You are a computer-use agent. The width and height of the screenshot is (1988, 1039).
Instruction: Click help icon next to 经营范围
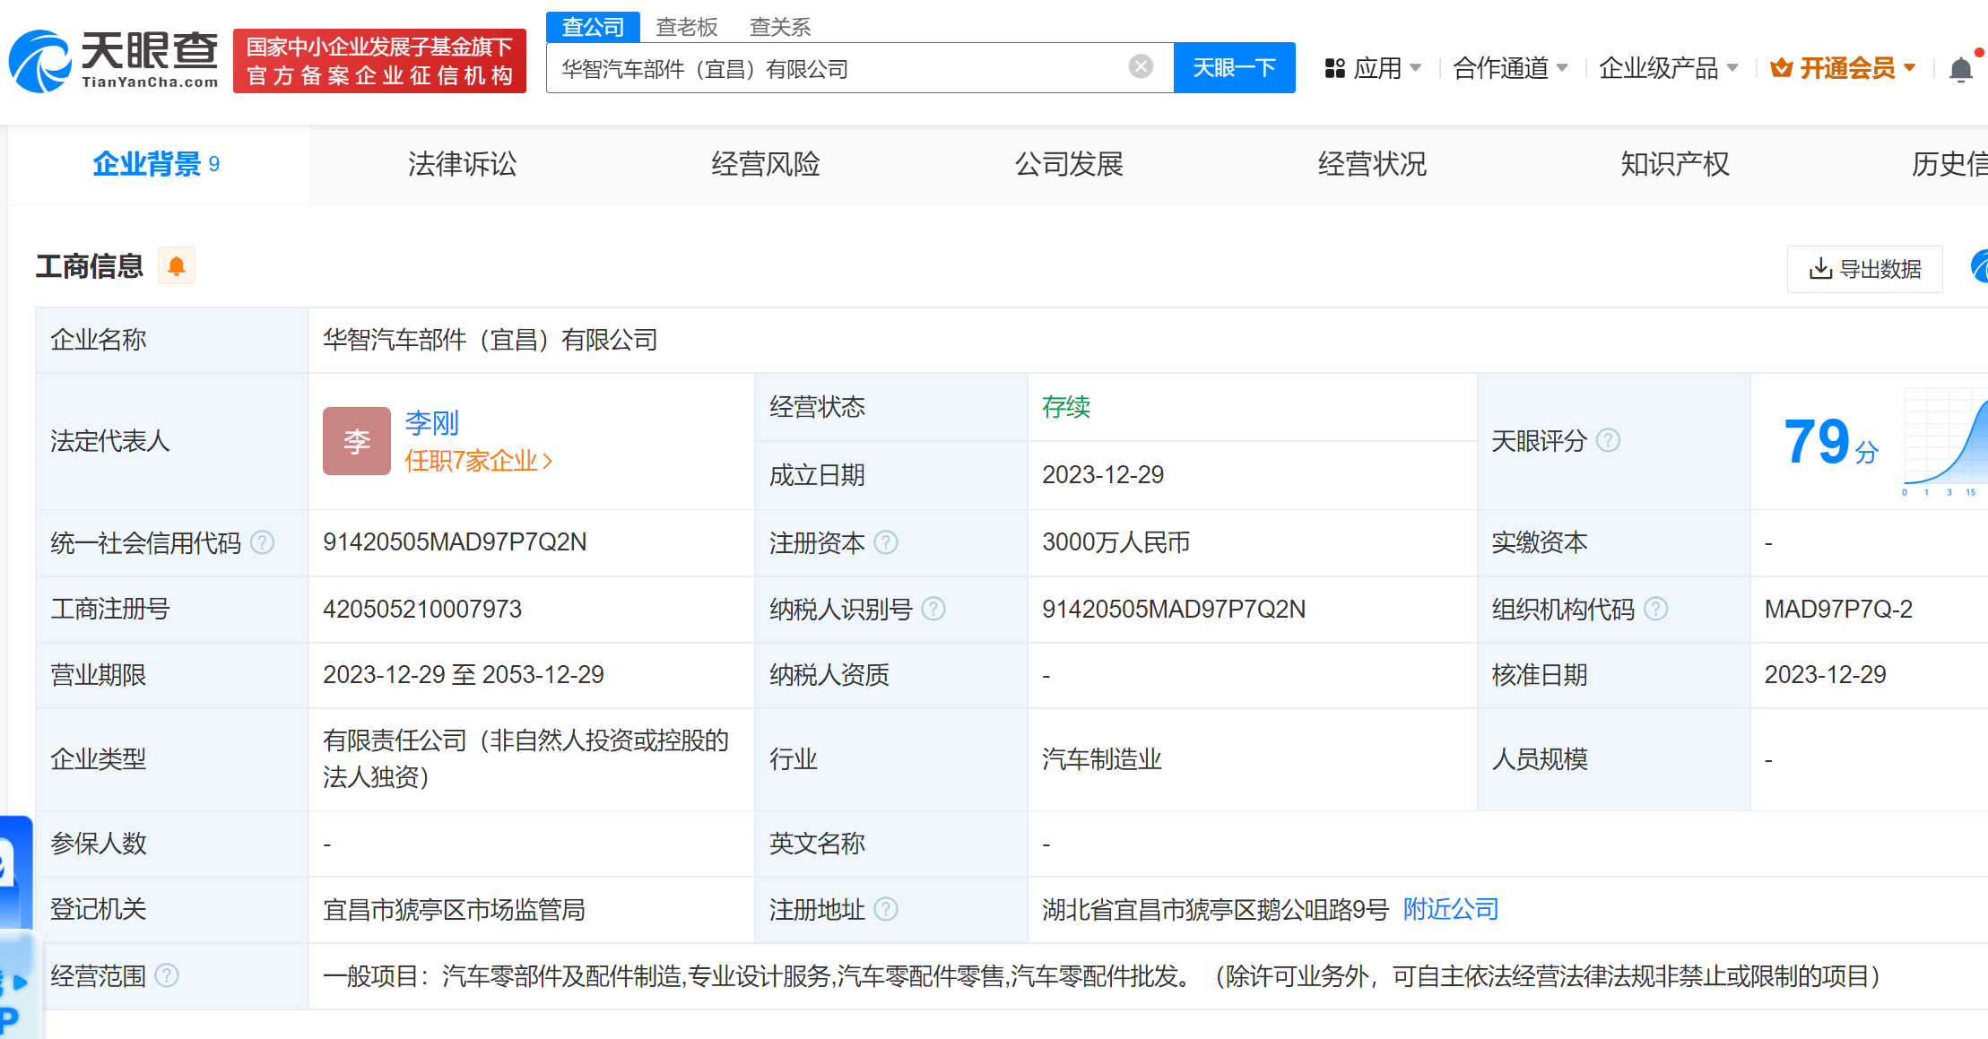(167, 975)
